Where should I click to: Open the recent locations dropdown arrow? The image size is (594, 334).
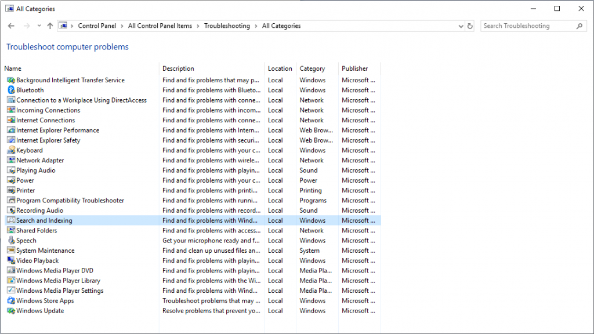(x=39, y=26)
